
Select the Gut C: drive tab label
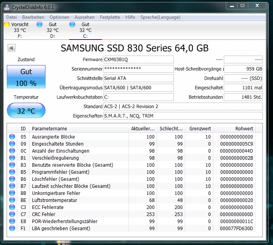point(85,30)
